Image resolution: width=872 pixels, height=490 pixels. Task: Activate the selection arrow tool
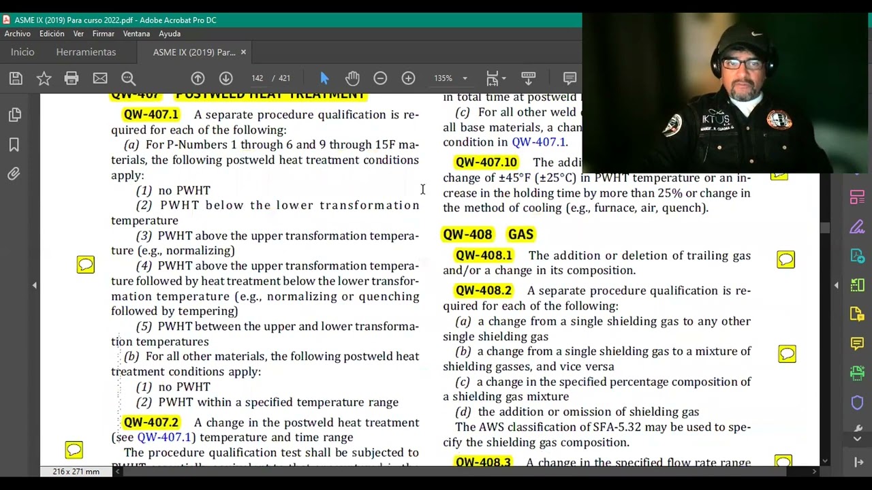point(324,78)
